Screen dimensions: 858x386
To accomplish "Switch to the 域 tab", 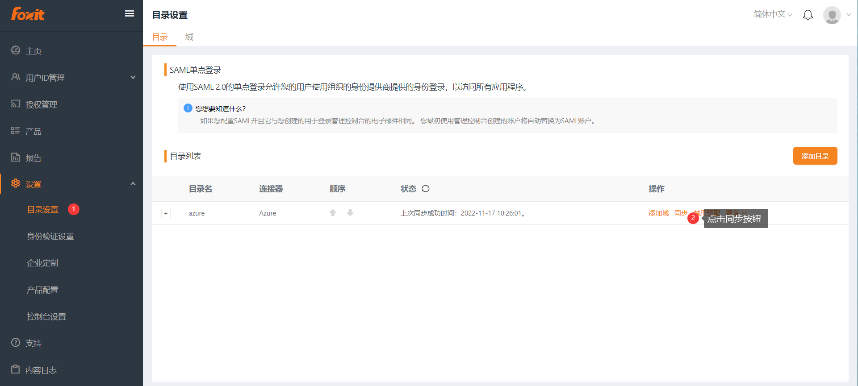I will [189, 37].
